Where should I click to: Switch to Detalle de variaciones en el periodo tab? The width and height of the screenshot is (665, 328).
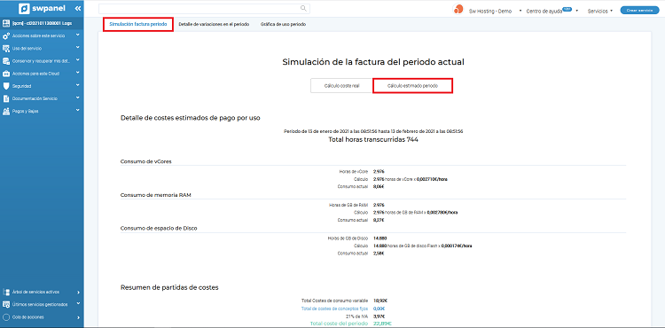(x=214, y=25)
